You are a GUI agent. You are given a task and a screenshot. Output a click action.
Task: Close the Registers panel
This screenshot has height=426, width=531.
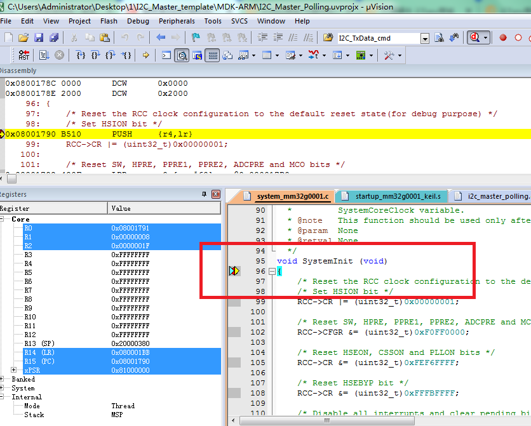216,194
